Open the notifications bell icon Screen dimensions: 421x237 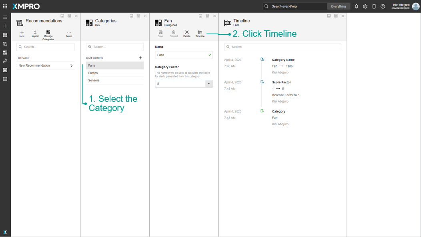tap(356, 6)
